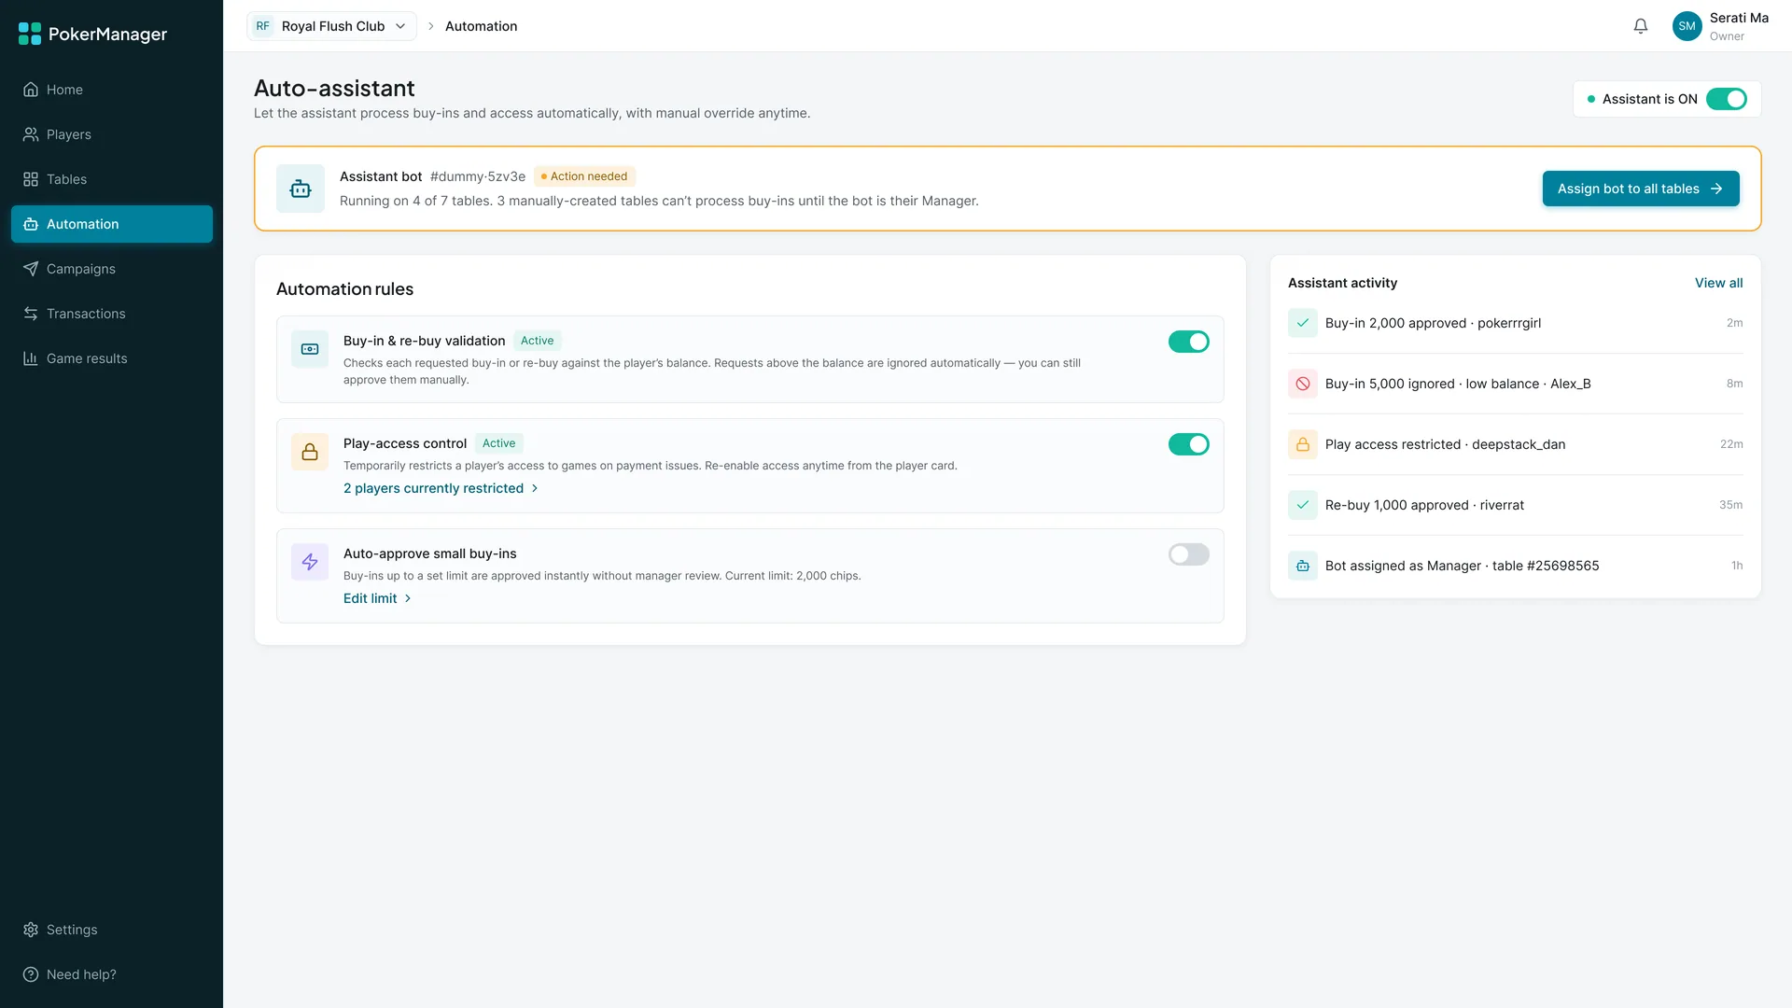Screen dimensions: 1792x1008
Task: Click the Automation breadcrumb label
Action: 481,26
